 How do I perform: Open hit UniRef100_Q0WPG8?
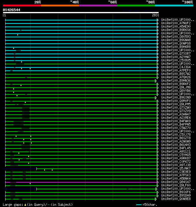click(x=176, y=44)
